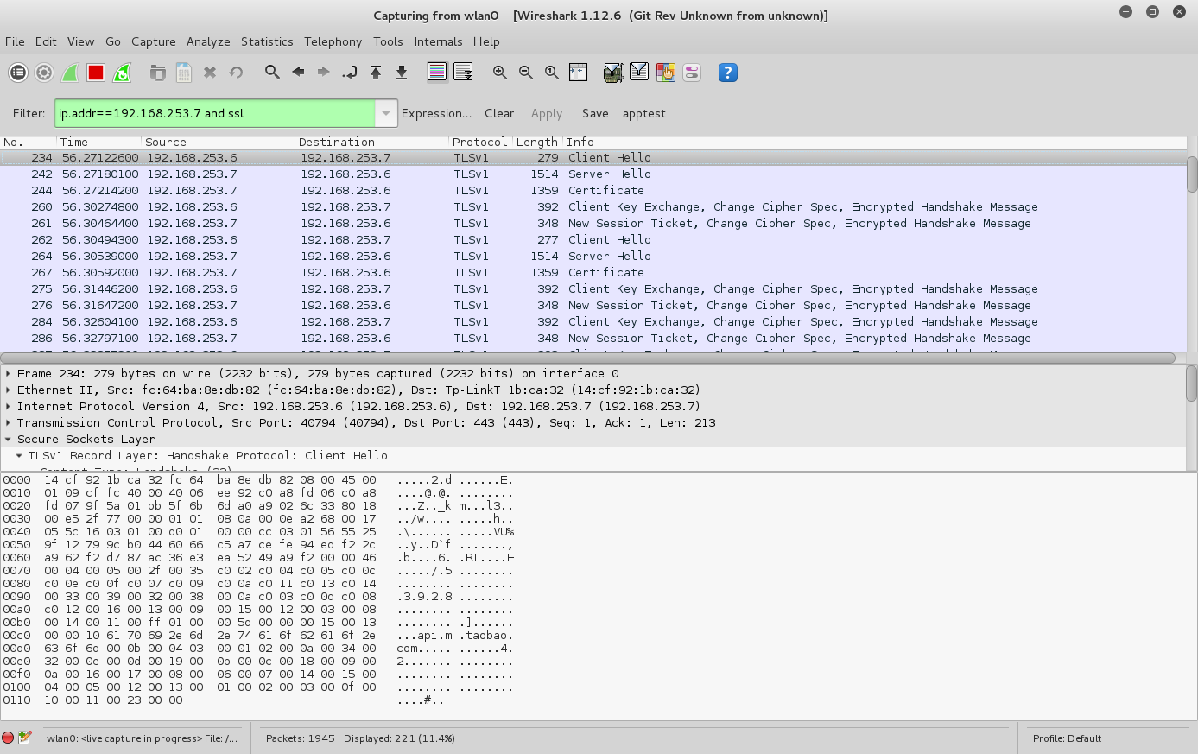Expand the Frame 234 details row
The image size is (1198, 754).
click(9, 374)
